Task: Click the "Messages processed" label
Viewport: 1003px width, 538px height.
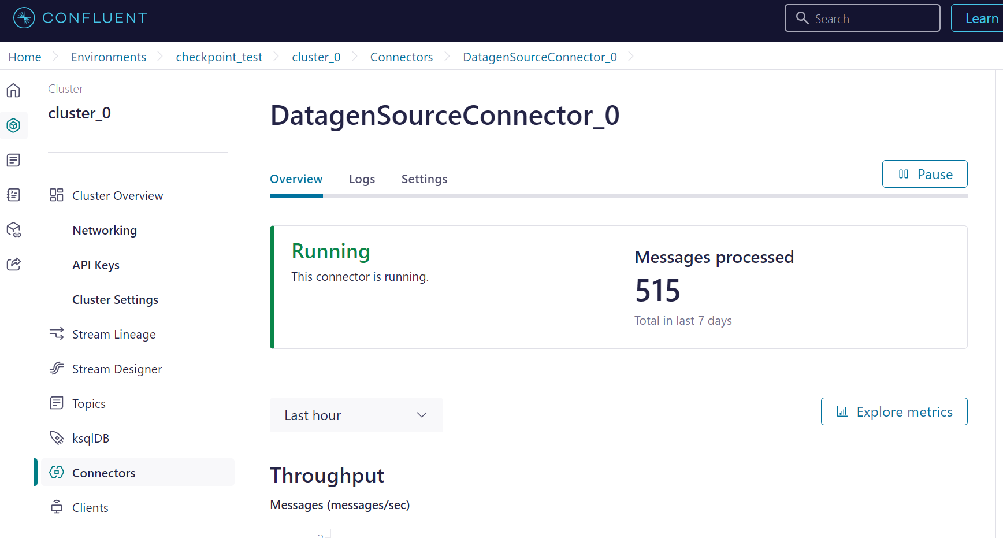Action: coord(714,257)
